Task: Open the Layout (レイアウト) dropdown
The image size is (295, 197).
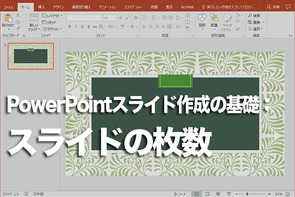Action: click(52, 16)
